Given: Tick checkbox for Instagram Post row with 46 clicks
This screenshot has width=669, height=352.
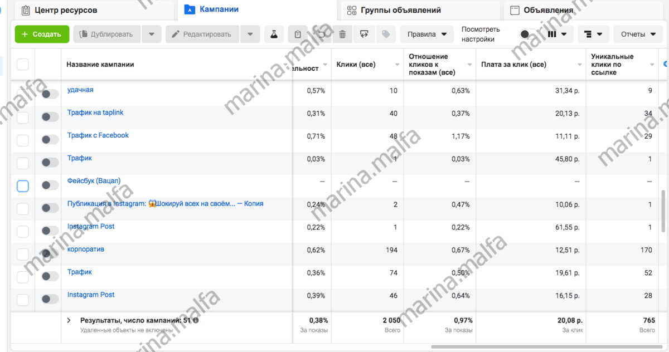Looking at the screenshot, I should point(23,300).
